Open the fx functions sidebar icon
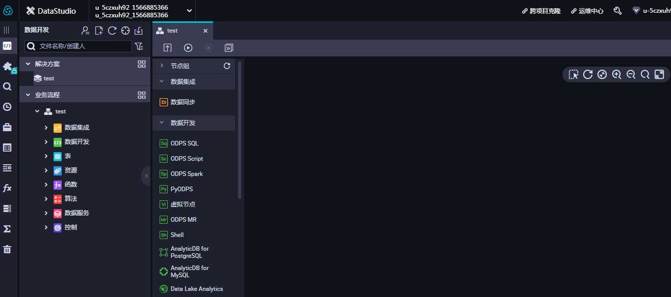This screenshot has height=297, width=671. click(x=7, y=188)
